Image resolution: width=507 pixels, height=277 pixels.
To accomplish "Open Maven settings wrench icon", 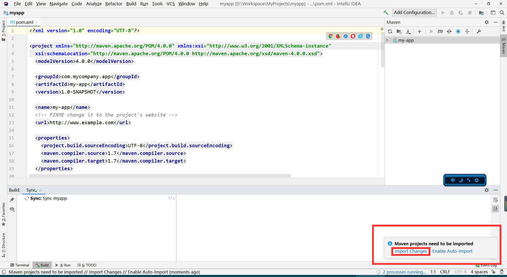I will coord(479,31).
